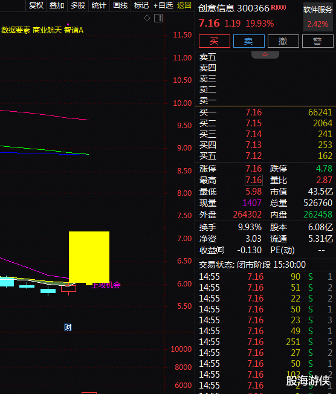Viewport: 336px width, 394px height.
Task: Toggle the side panel layout icon
Action: 158,18
